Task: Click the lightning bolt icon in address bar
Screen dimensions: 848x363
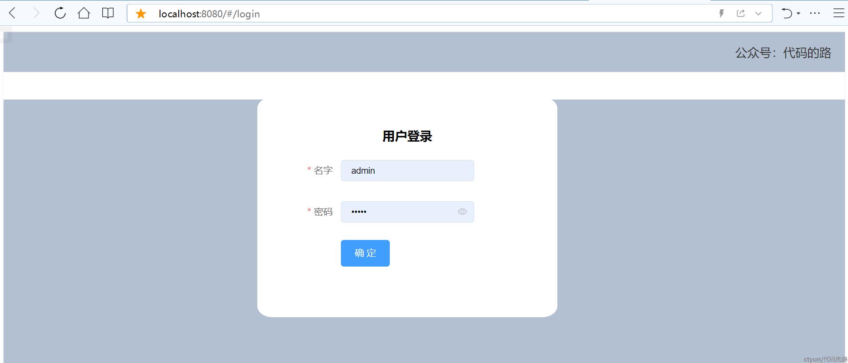Action: (x=722, y=13)
